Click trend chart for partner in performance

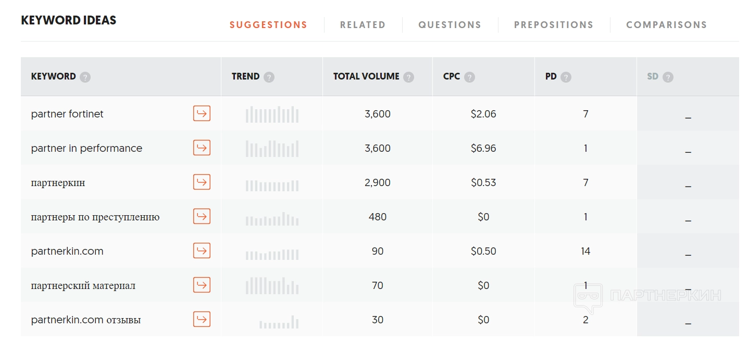click(x=272, y=148)
